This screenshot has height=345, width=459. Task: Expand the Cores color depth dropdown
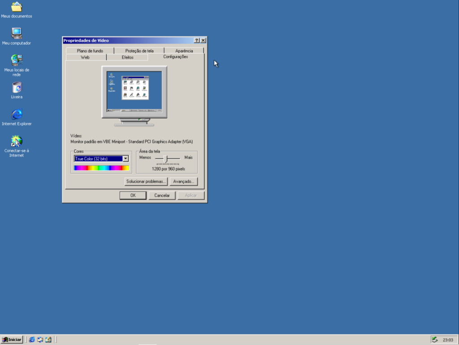(126, 158)
